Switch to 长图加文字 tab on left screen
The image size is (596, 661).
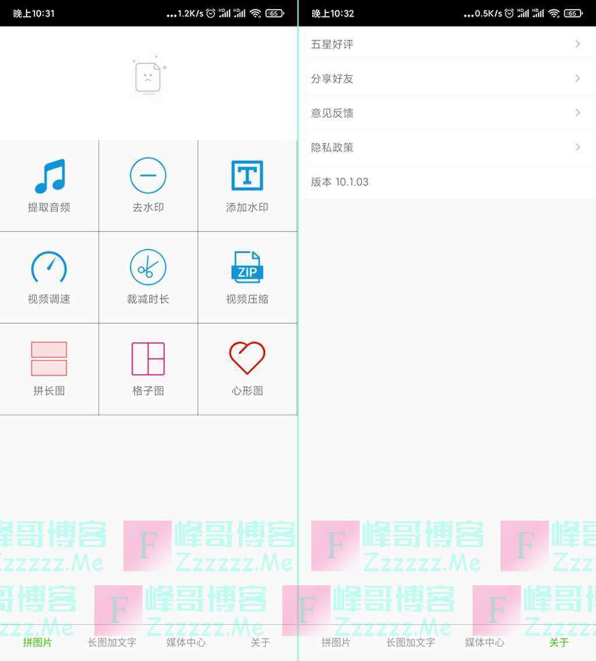click(x=112, y=642)
